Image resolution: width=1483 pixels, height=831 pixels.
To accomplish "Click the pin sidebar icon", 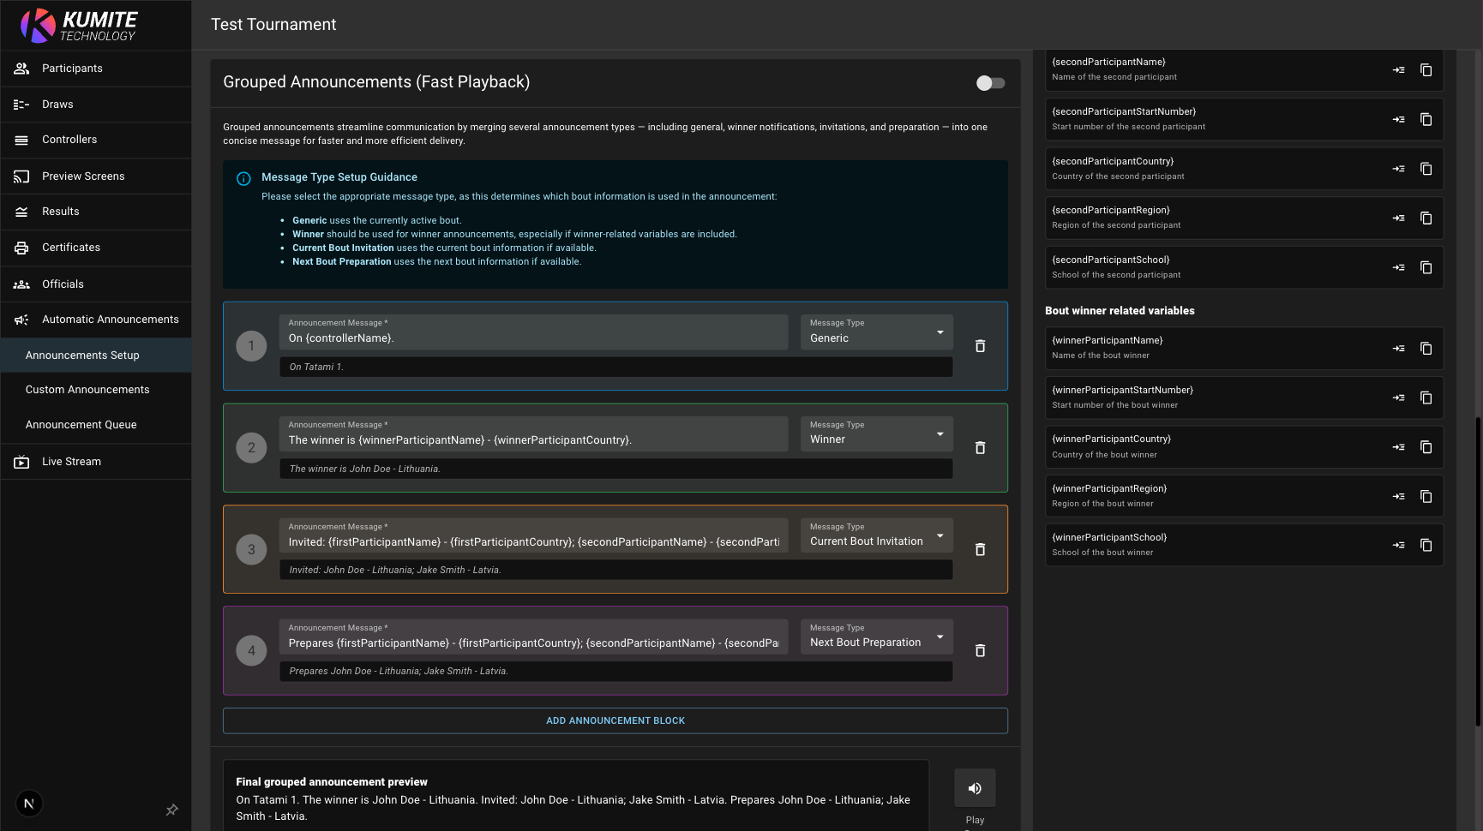I will click(x=171, y=810).
